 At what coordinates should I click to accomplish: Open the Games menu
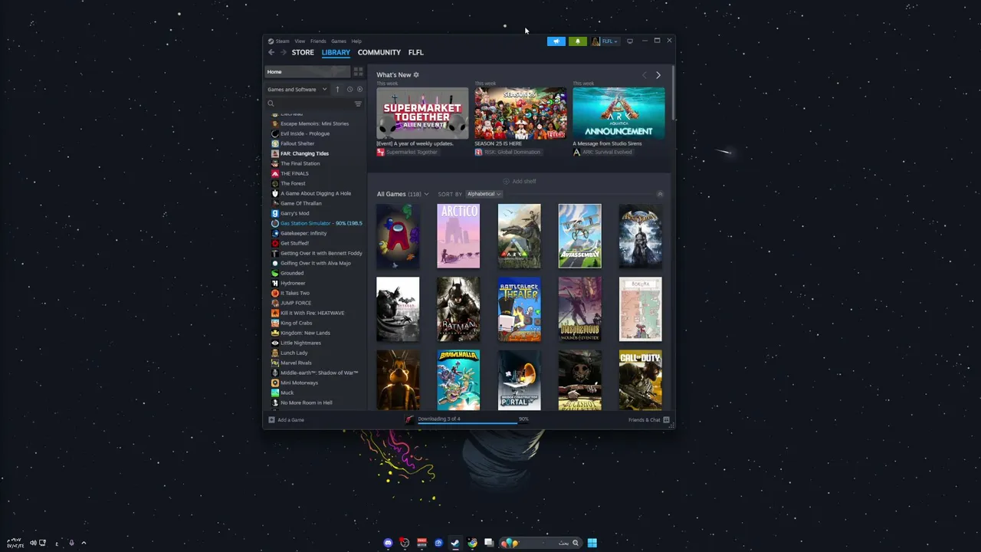click(339, 41)
